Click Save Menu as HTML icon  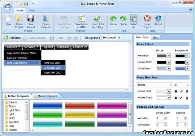pyautogui.click(x=82, y=18)
